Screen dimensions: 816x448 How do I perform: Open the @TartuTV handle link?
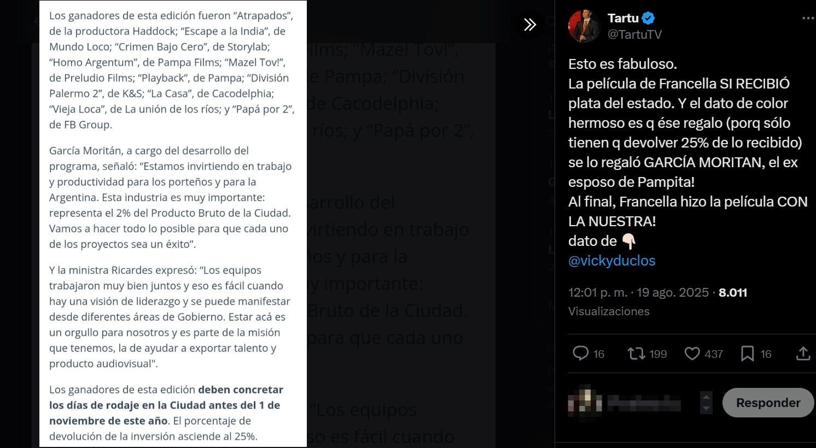click(634, 34)
